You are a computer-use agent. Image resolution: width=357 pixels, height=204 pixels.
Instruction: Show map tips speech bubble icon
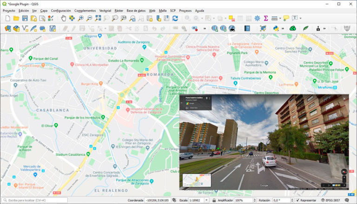286,18
